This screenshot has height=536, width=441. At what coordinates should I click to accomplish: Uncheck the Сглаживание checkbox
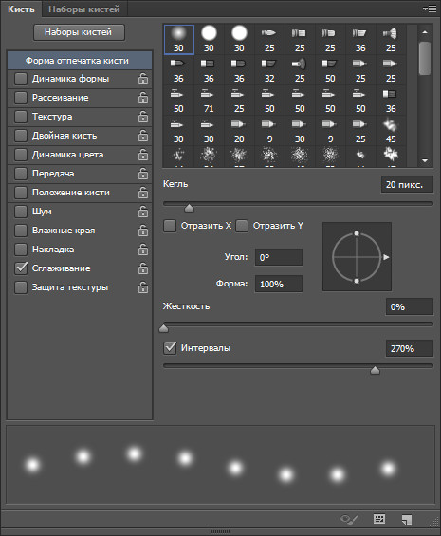21,268
